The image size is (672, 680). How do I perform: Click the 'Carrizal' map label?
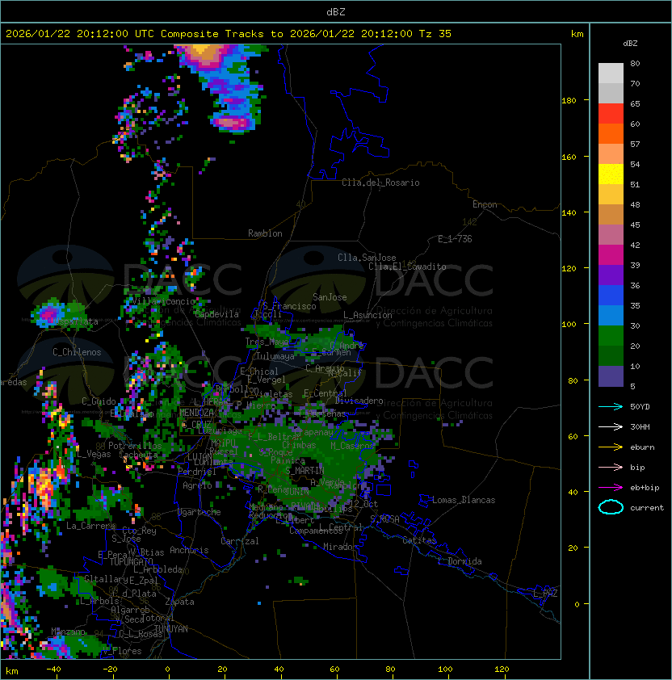click(239, 541)
